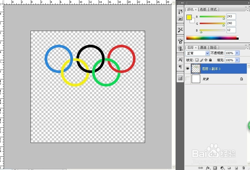Click the B channel slider
The image size is (250, 170).
[x=212, y=30]
